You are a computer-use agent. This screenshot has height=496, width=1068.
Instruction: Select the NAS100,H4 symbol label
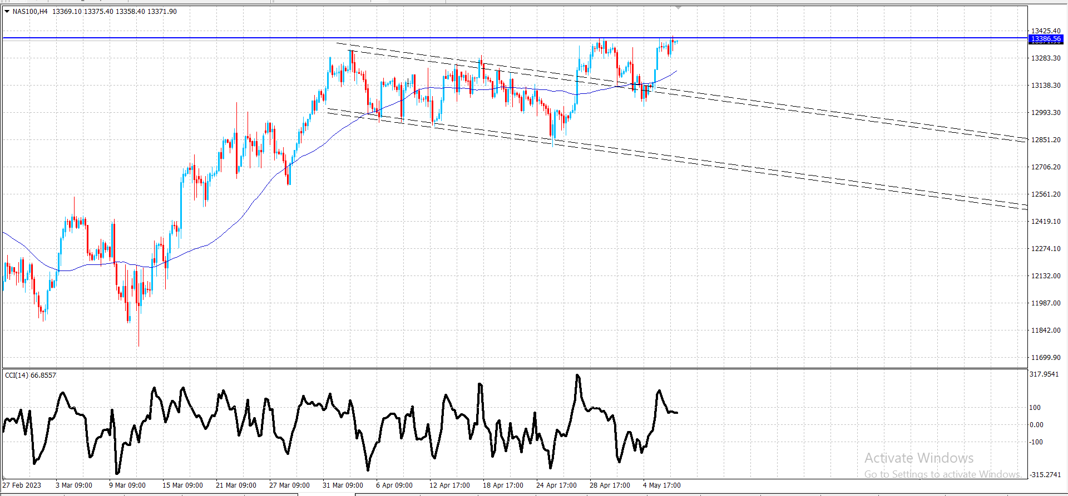click(30, 11)
